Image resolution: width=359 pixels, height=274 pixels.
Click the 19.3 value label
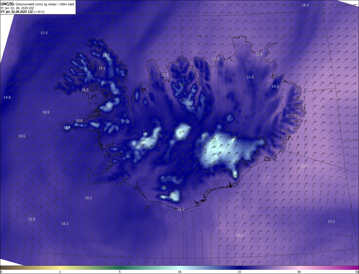click(85, 90)
